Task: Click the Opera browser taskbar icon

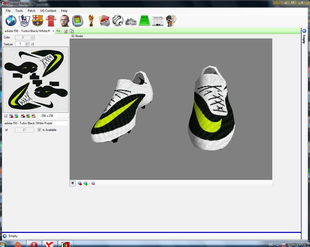Action: click(34, 244)
